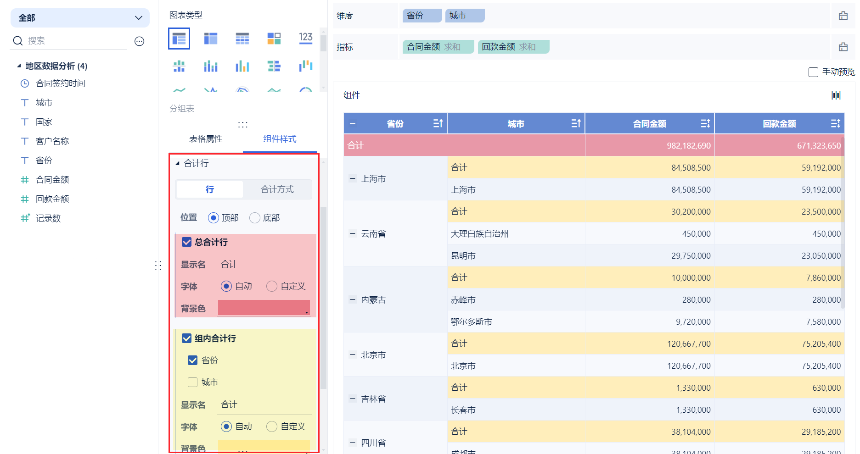Click the clock icon beside 合同签约时间

25,83
